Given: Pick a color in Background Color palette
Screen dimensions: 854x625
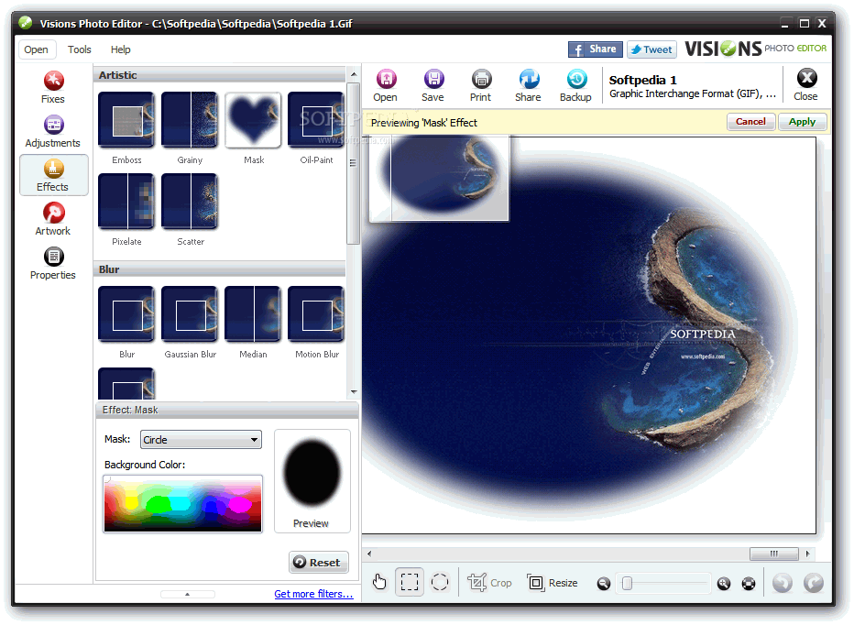Looking at the screenshot, I should tap(183, 505).
